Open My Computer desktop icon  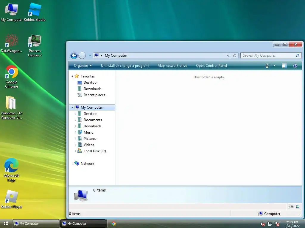tap(12, 12)
